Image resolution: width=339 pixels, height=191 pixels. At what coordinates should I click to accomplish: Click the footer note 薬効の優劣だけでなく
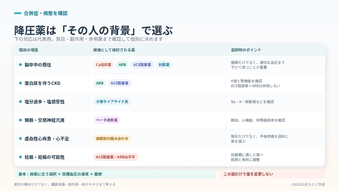tap(65, 184)
